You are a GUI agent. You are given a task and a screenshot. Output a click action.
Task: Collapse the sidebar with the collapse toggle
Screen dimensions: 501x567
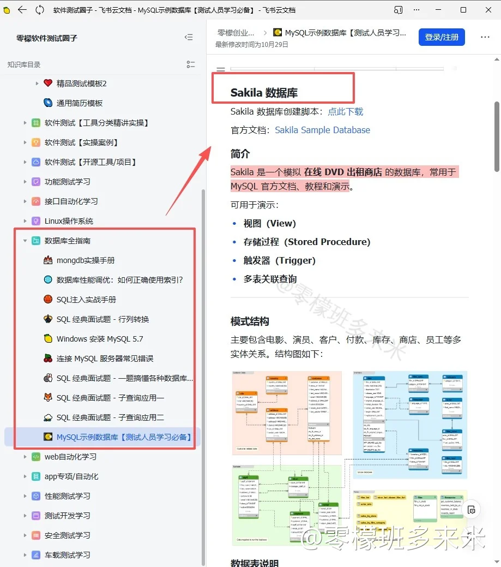[x=189, y=37]
